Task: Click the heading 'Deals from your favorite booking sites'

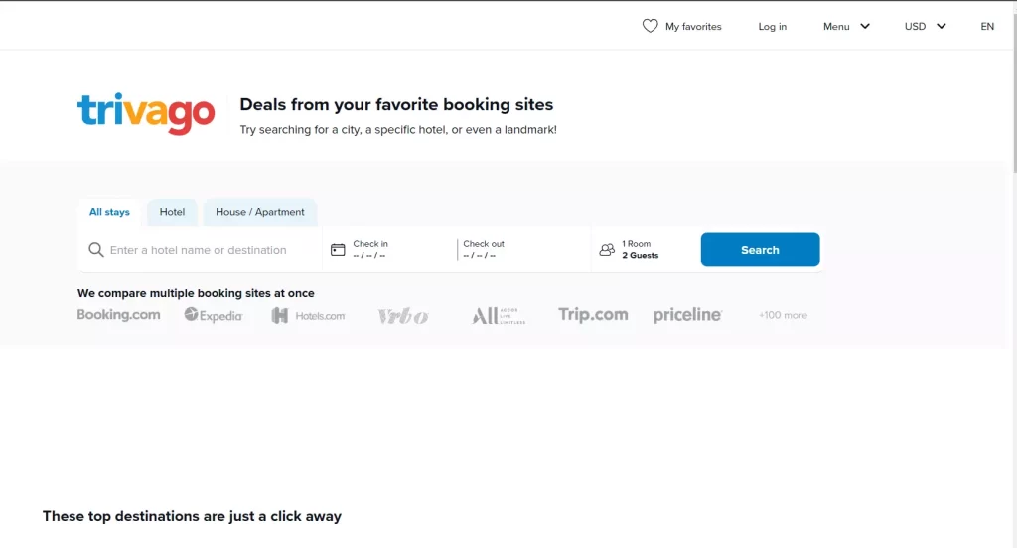Action: [x=396, y=104]
